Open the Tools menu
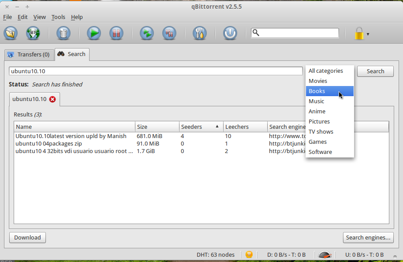 click(58, 17)
